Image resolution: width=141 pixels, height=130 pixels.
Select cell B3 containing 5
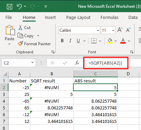[x=52, y=94]
